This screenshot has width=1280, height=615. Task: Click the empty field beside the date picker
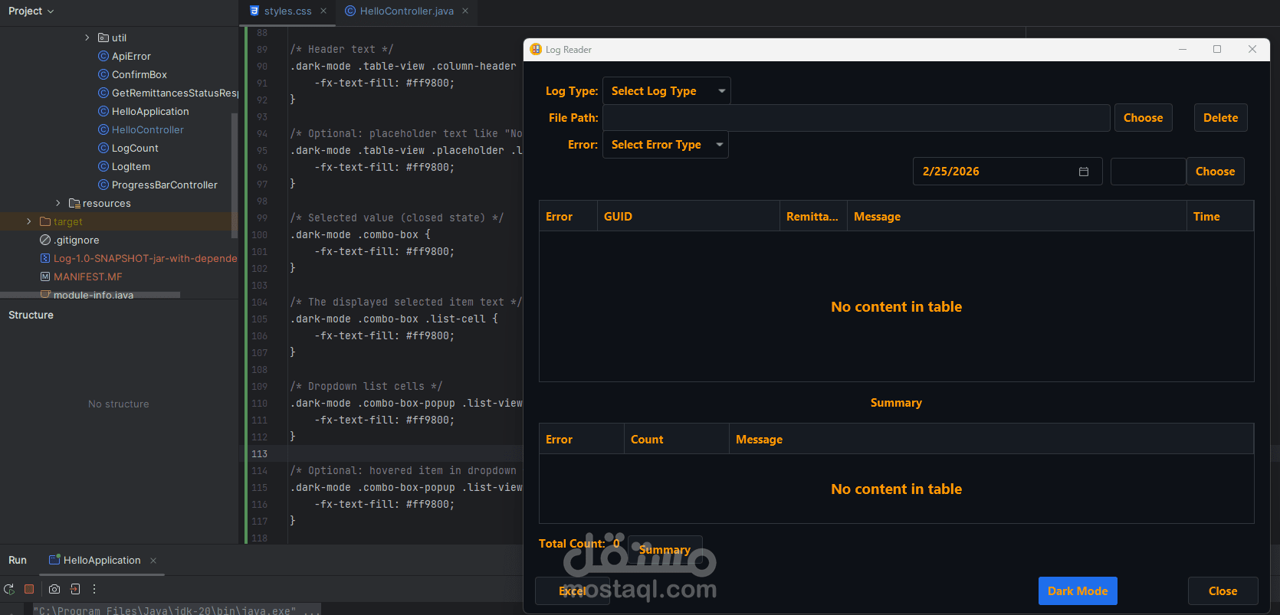1148,172
